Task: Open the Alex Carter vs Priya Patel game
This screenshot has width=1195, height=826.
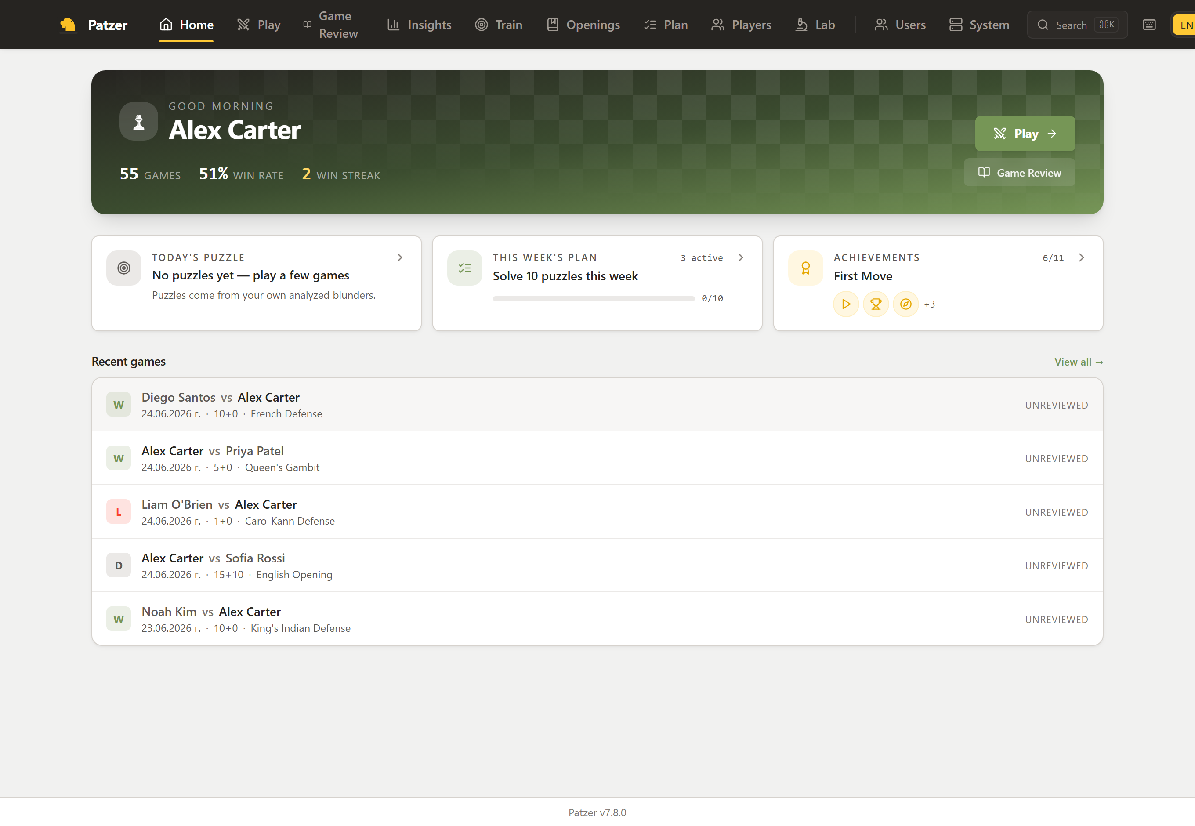Action: tap(597, 458)
